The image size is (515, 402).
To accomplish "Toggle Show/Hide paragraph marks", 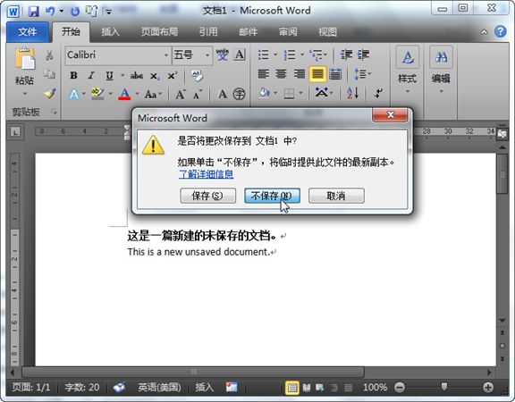I will pyautogui.click(x=378, y=94).
